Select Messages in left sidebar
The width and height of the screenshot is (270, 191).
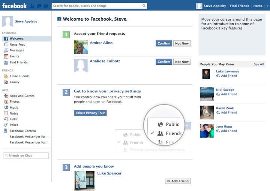16,51
